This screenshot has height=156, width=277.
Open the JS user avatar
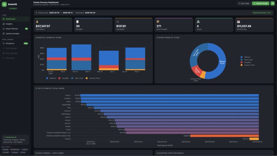click(273, 3)
